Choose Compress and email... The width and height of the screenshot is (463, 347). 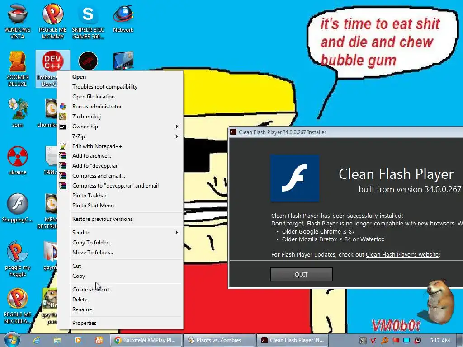(x=120, y=176)
